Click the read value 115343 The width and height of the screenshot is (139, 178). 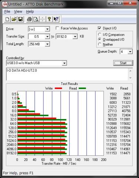pyautogui.click(x=125, y=132)
